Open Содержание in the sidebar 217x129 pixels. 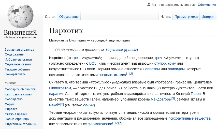[14, 54]
